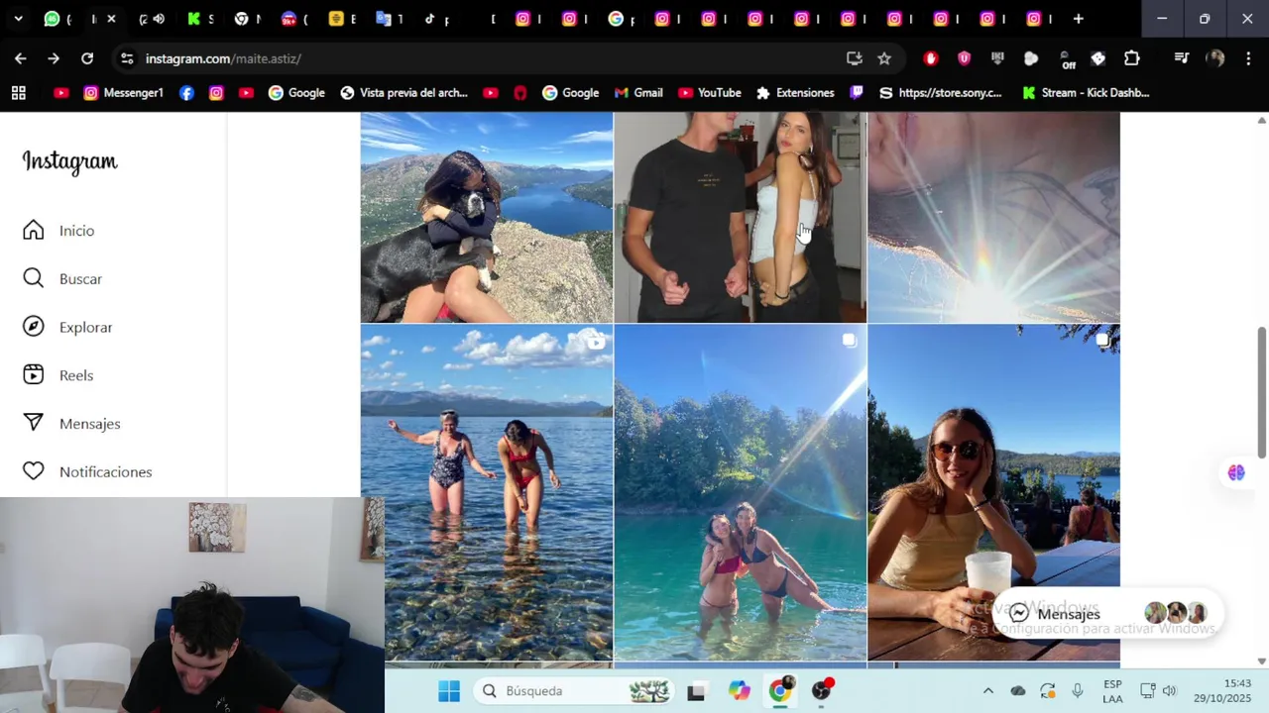Bookmark this page with star icon
1269x713 pixels.
click(x=884, y=58)
